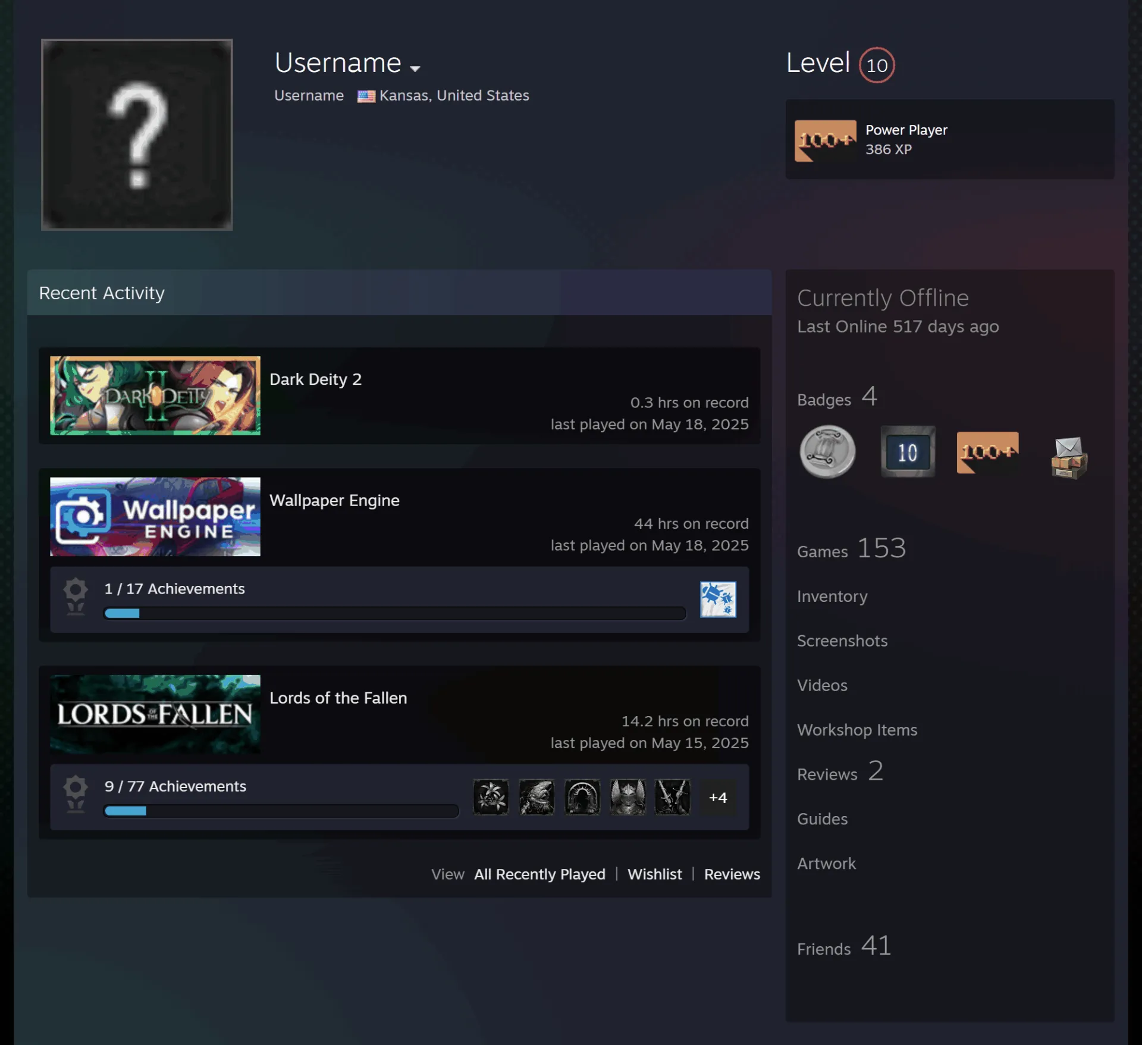1142x1045 pixels.
Task: Open fifth Lords of the Fallen achievement icon
Action: click(673, 797)
